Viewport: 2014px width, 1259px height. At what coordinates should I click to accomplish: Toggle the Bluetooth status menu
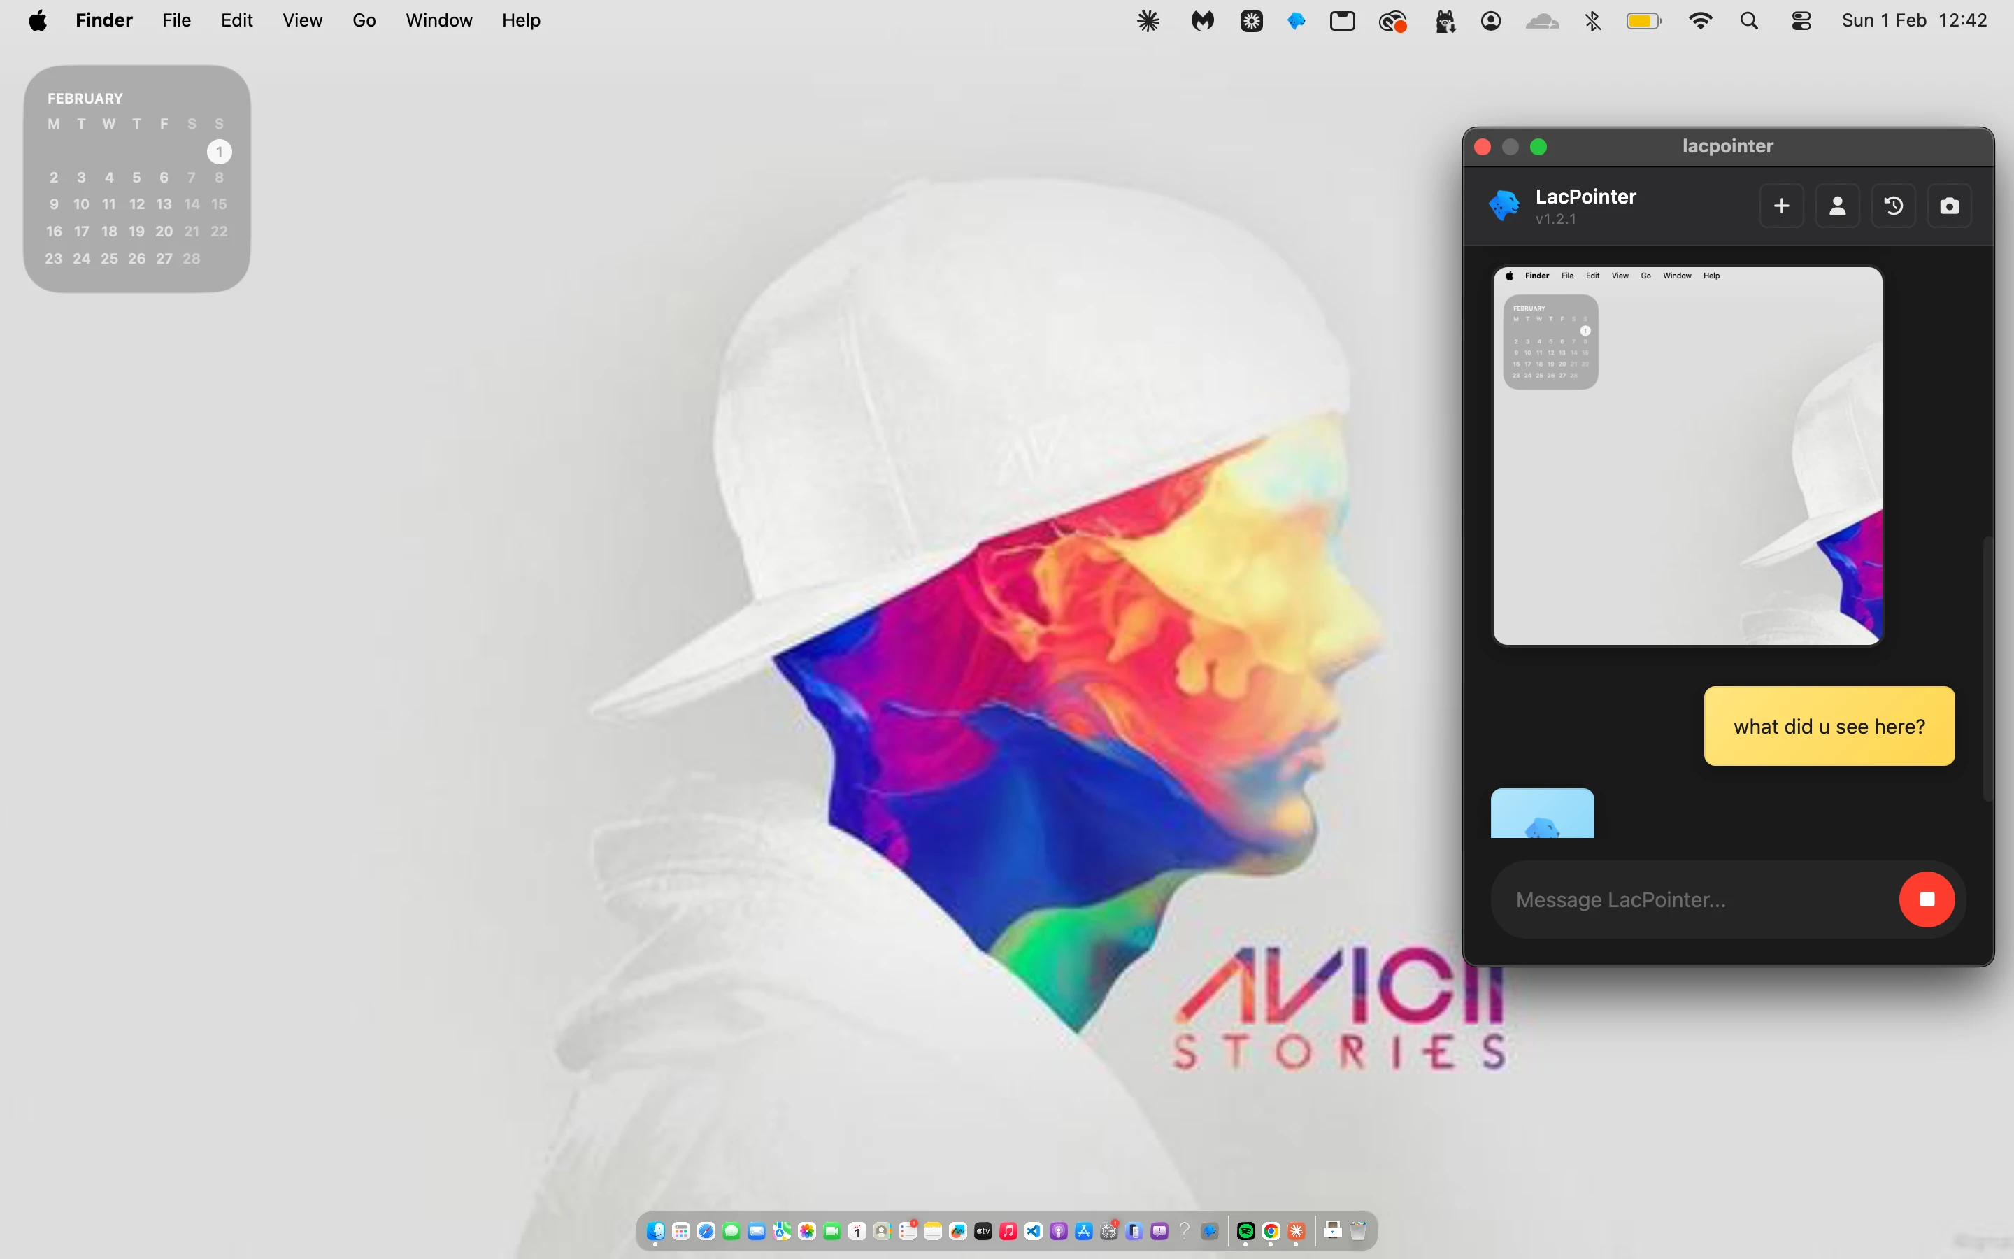coord(1593,21)
